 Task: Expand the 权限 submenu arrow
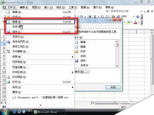coord(72,57)
